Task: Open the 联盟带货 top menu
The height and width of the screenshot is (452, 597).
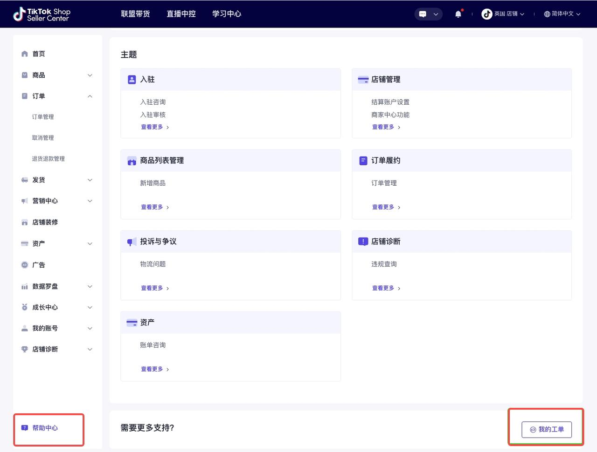Action: [135, 14]
